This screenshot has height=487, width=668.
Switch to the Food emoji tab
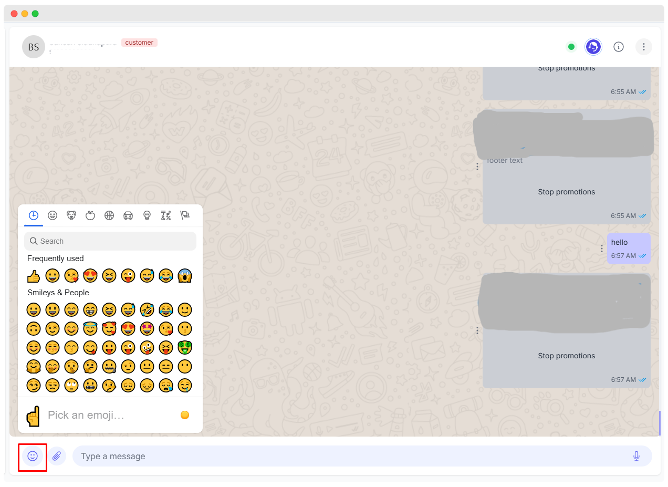tap(90, 215)
